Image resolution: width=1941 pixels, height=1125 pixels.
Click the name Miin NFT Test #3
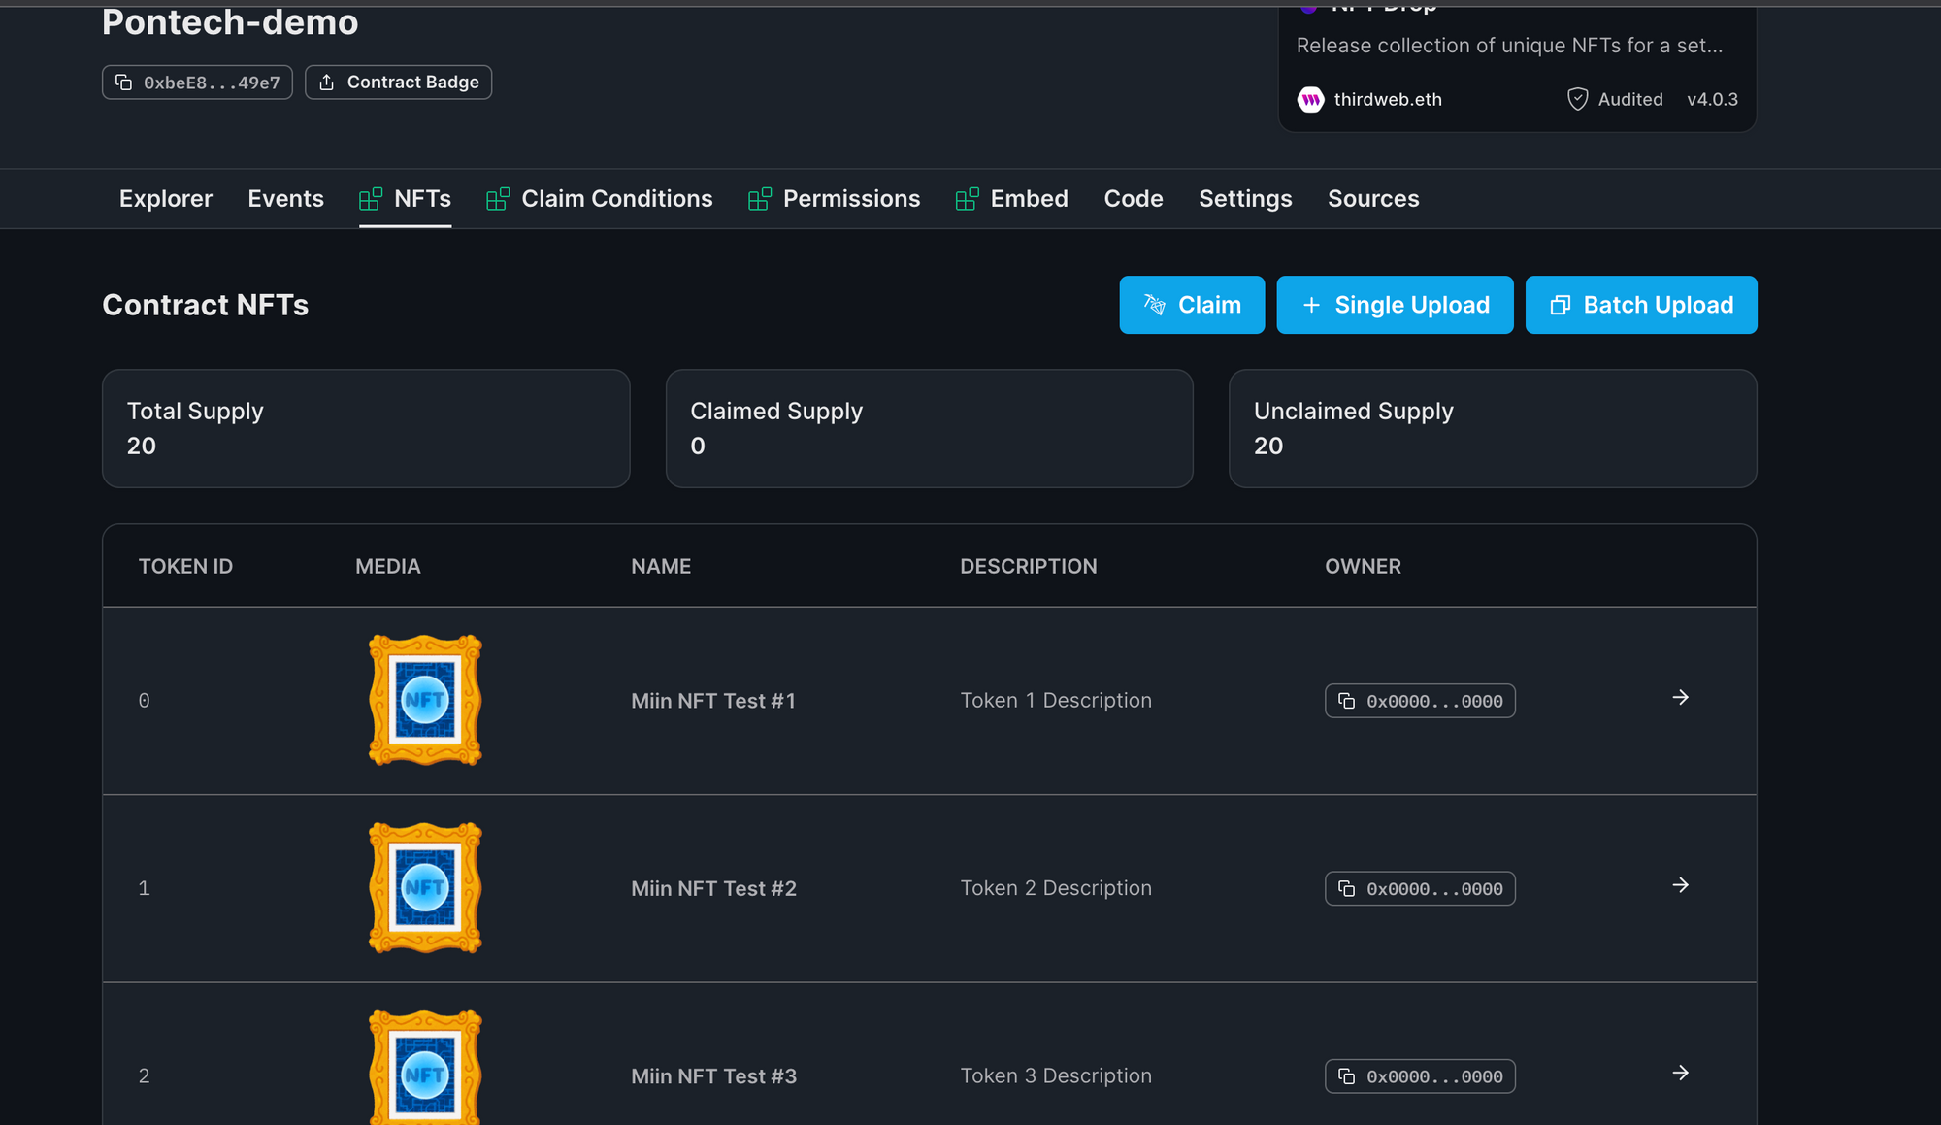[713, 1076]
